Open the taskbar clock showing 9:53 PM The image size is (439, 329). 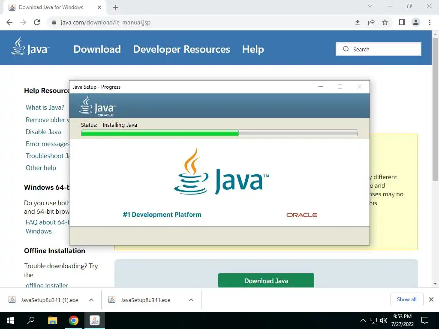402,320
